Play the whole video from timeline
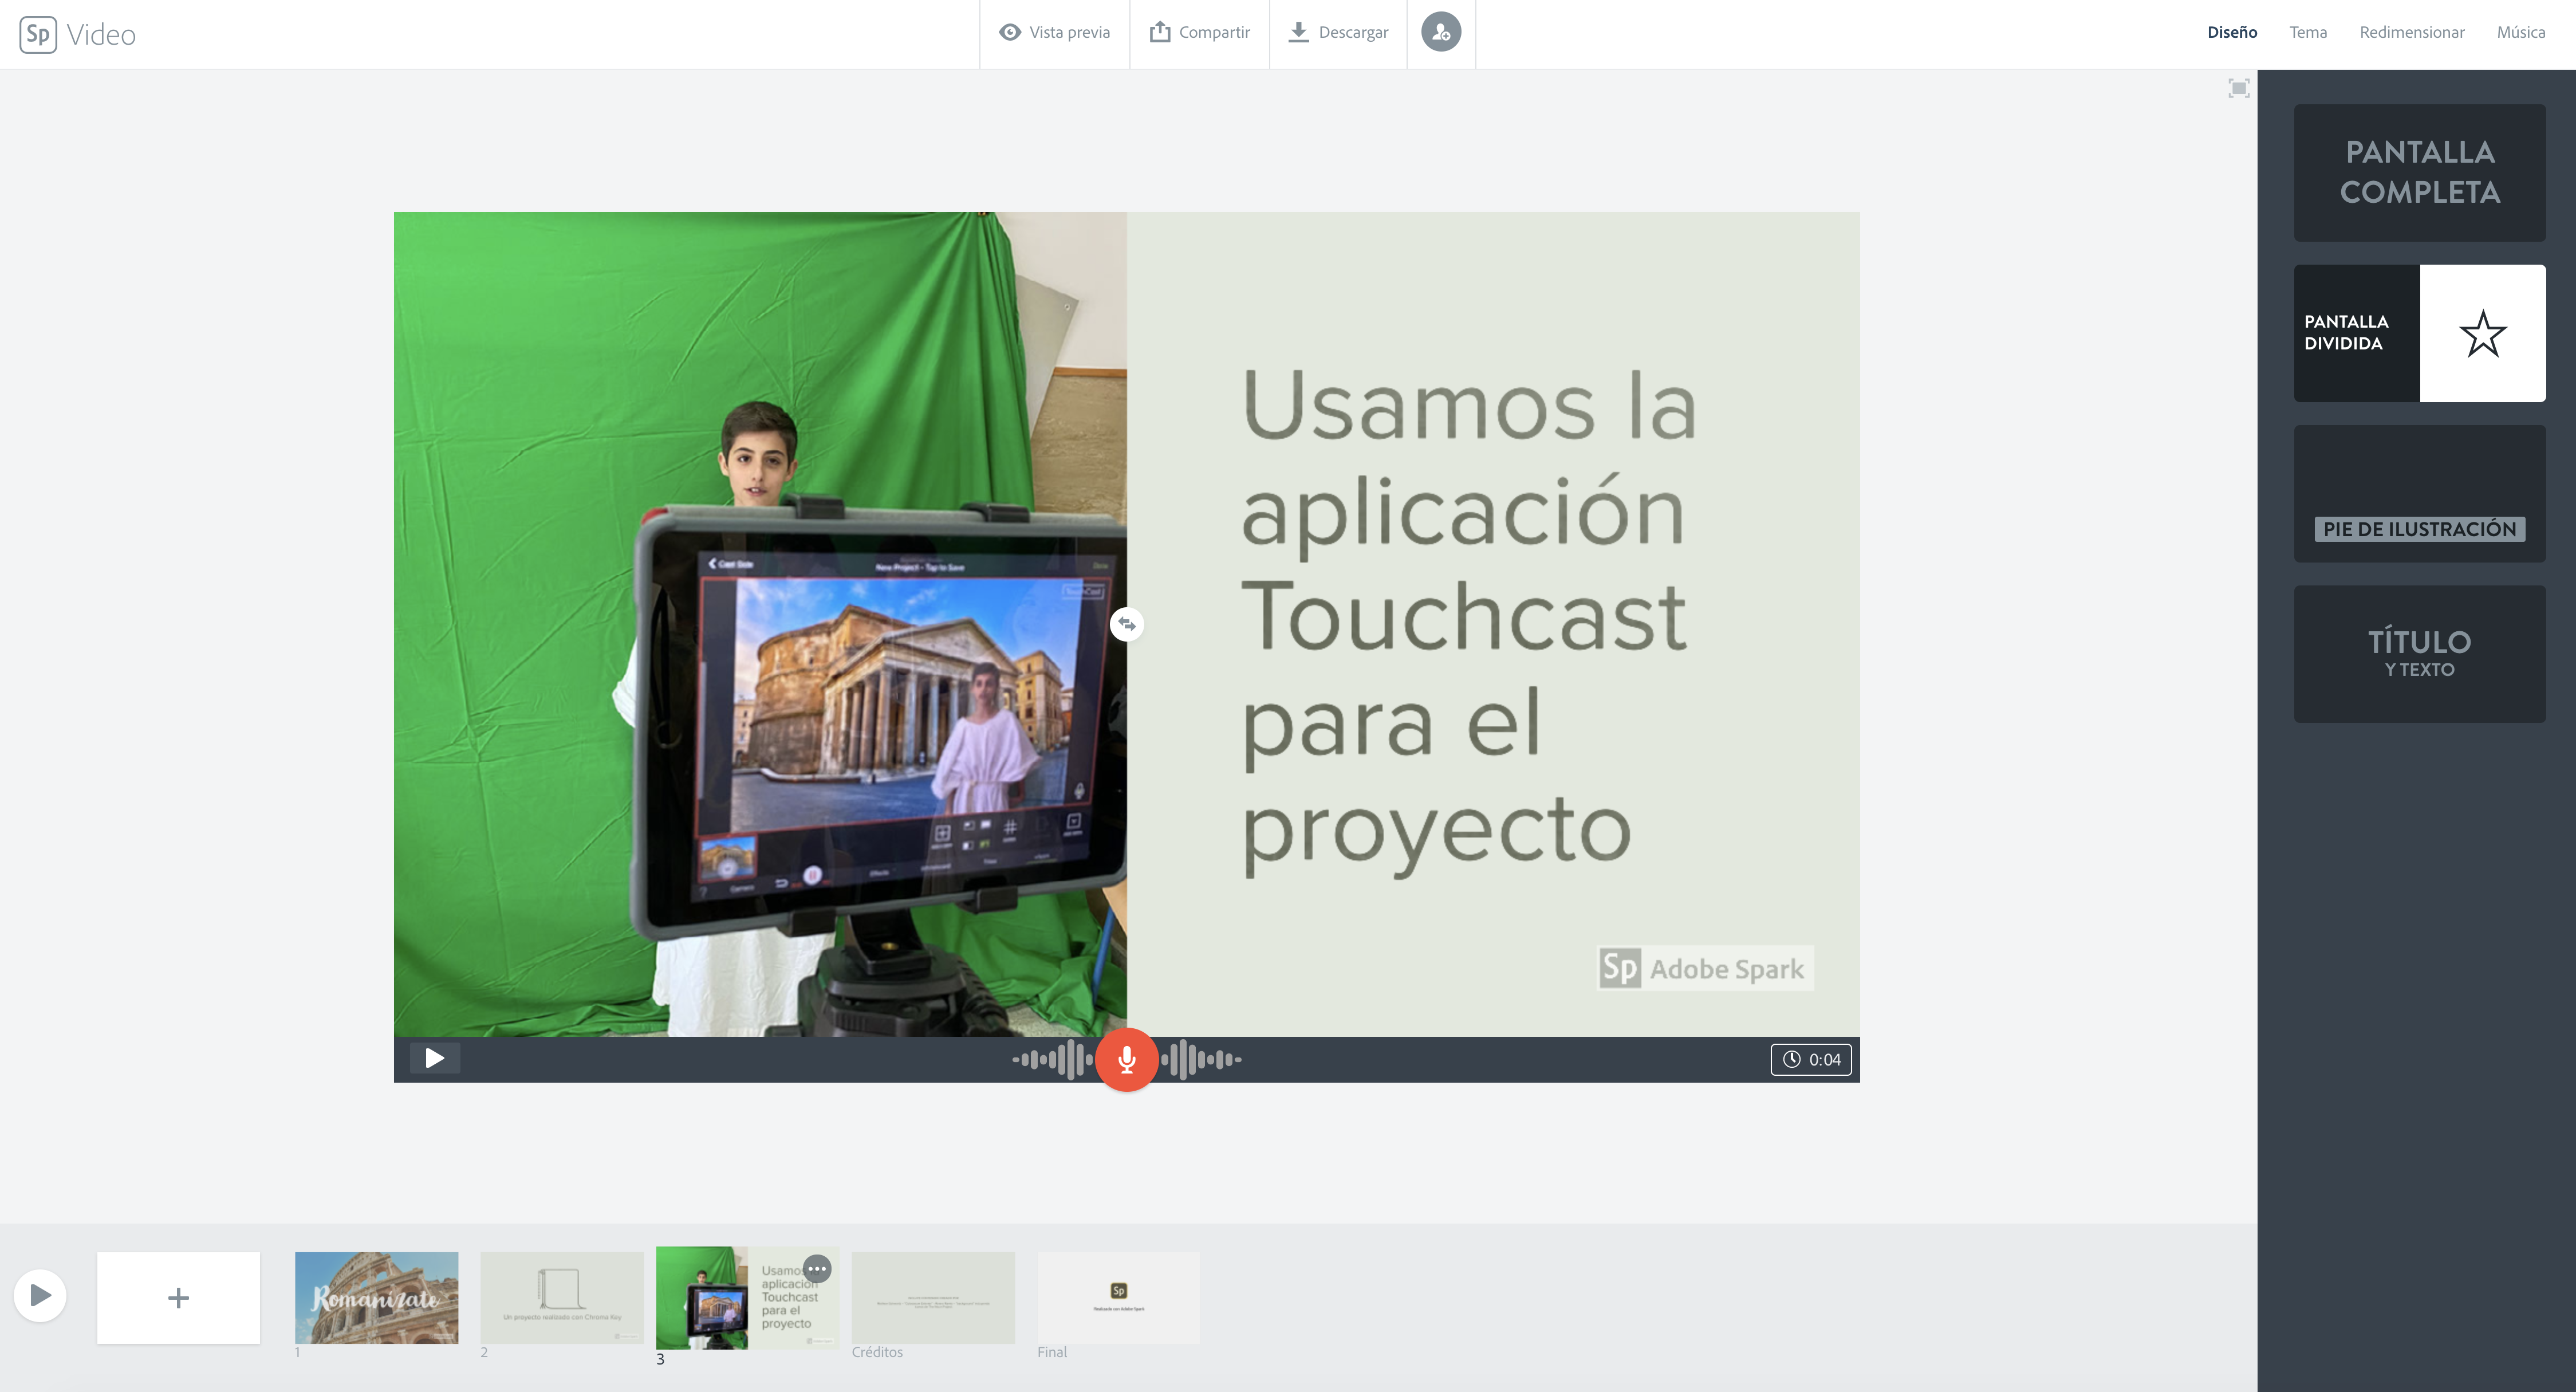The width and height of the screenshot is (2576, 1392). coord(40,1296)
